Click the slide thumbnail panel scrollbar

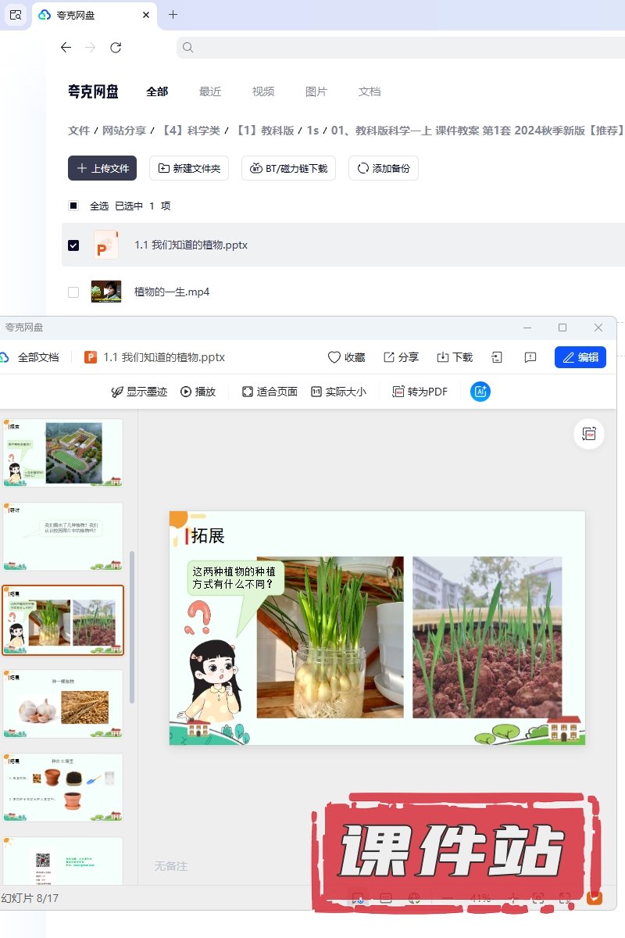[x=131, y=625]
